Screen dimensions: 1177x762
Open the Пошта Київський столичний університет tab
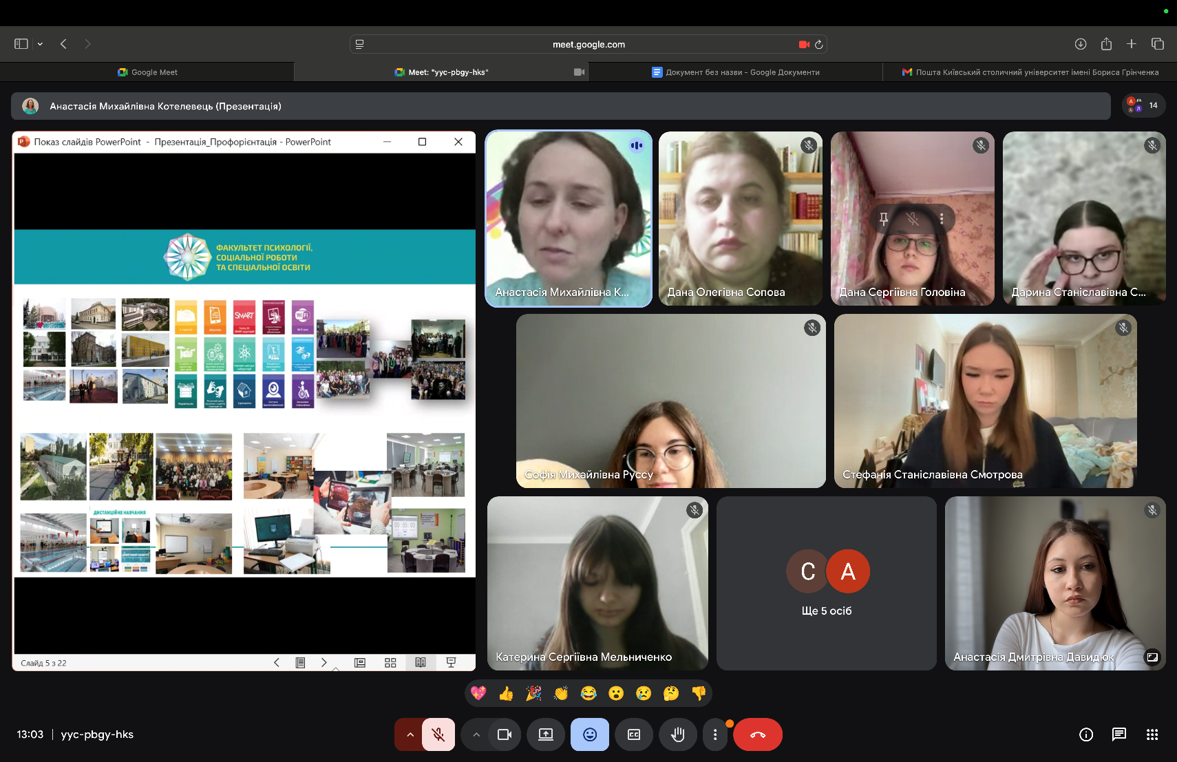point(1030,72)
